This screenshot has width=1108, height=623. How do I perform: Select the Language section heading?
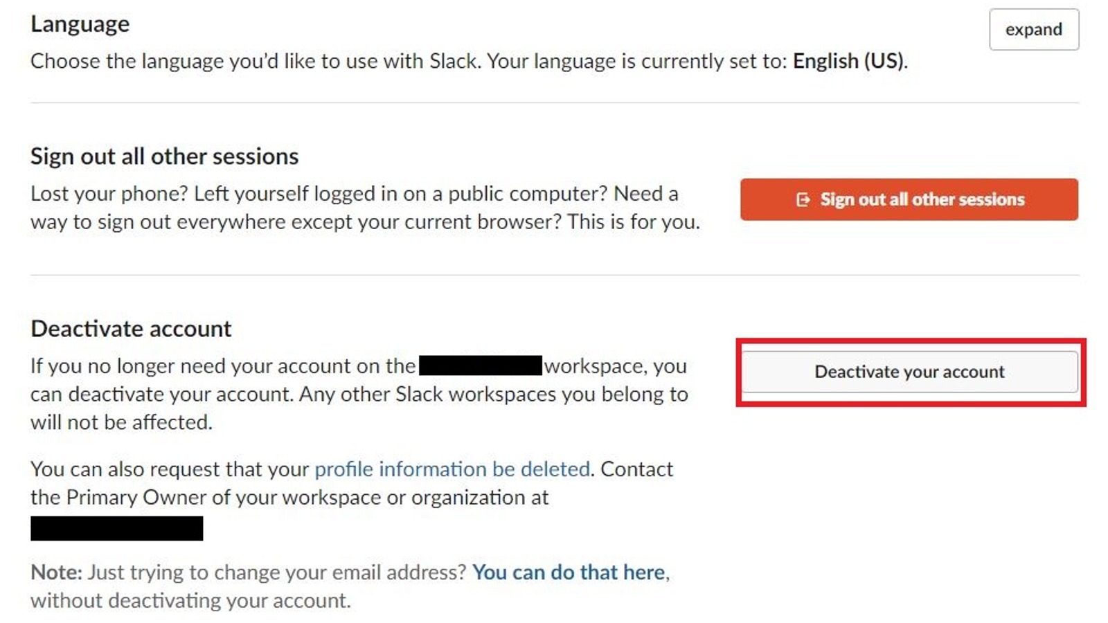80,24
